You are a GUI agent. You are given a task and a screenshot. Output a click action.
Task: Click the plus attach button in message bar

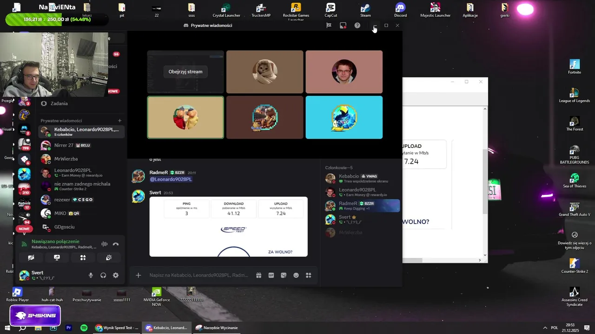tap(138, 275)
